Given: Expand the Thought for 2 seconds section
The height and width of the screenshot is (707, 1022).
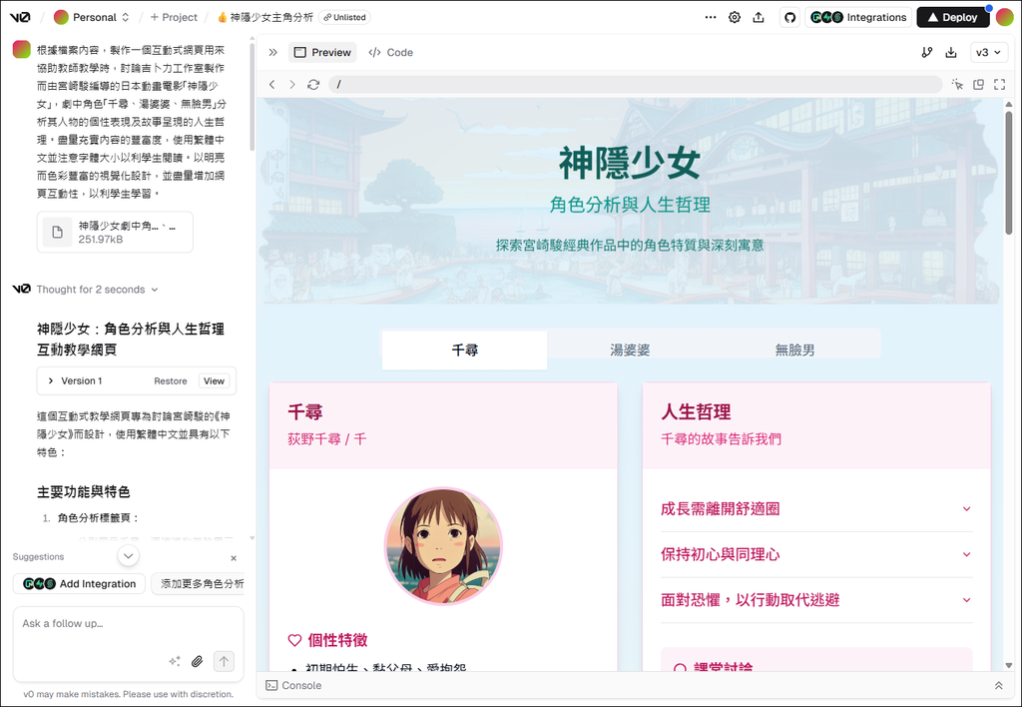Looking at the screenshot, I should (x=97, y=290).
